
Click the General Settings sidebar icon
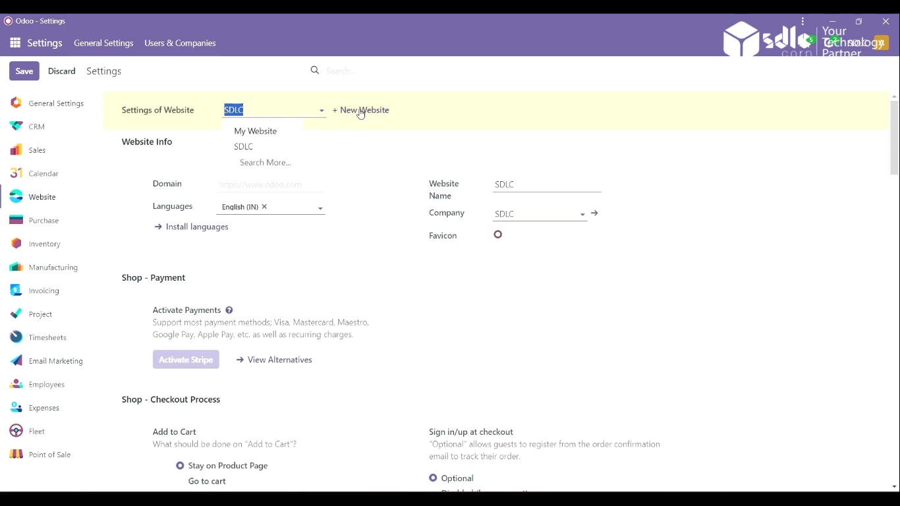tap(16, 103)
